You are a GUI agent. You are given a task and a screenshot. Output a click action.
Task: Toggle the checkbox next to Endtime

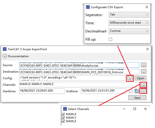coord(131,91)
